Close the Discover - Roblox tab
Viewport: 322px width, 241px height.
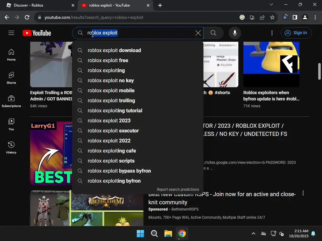(x=73, y=5)
